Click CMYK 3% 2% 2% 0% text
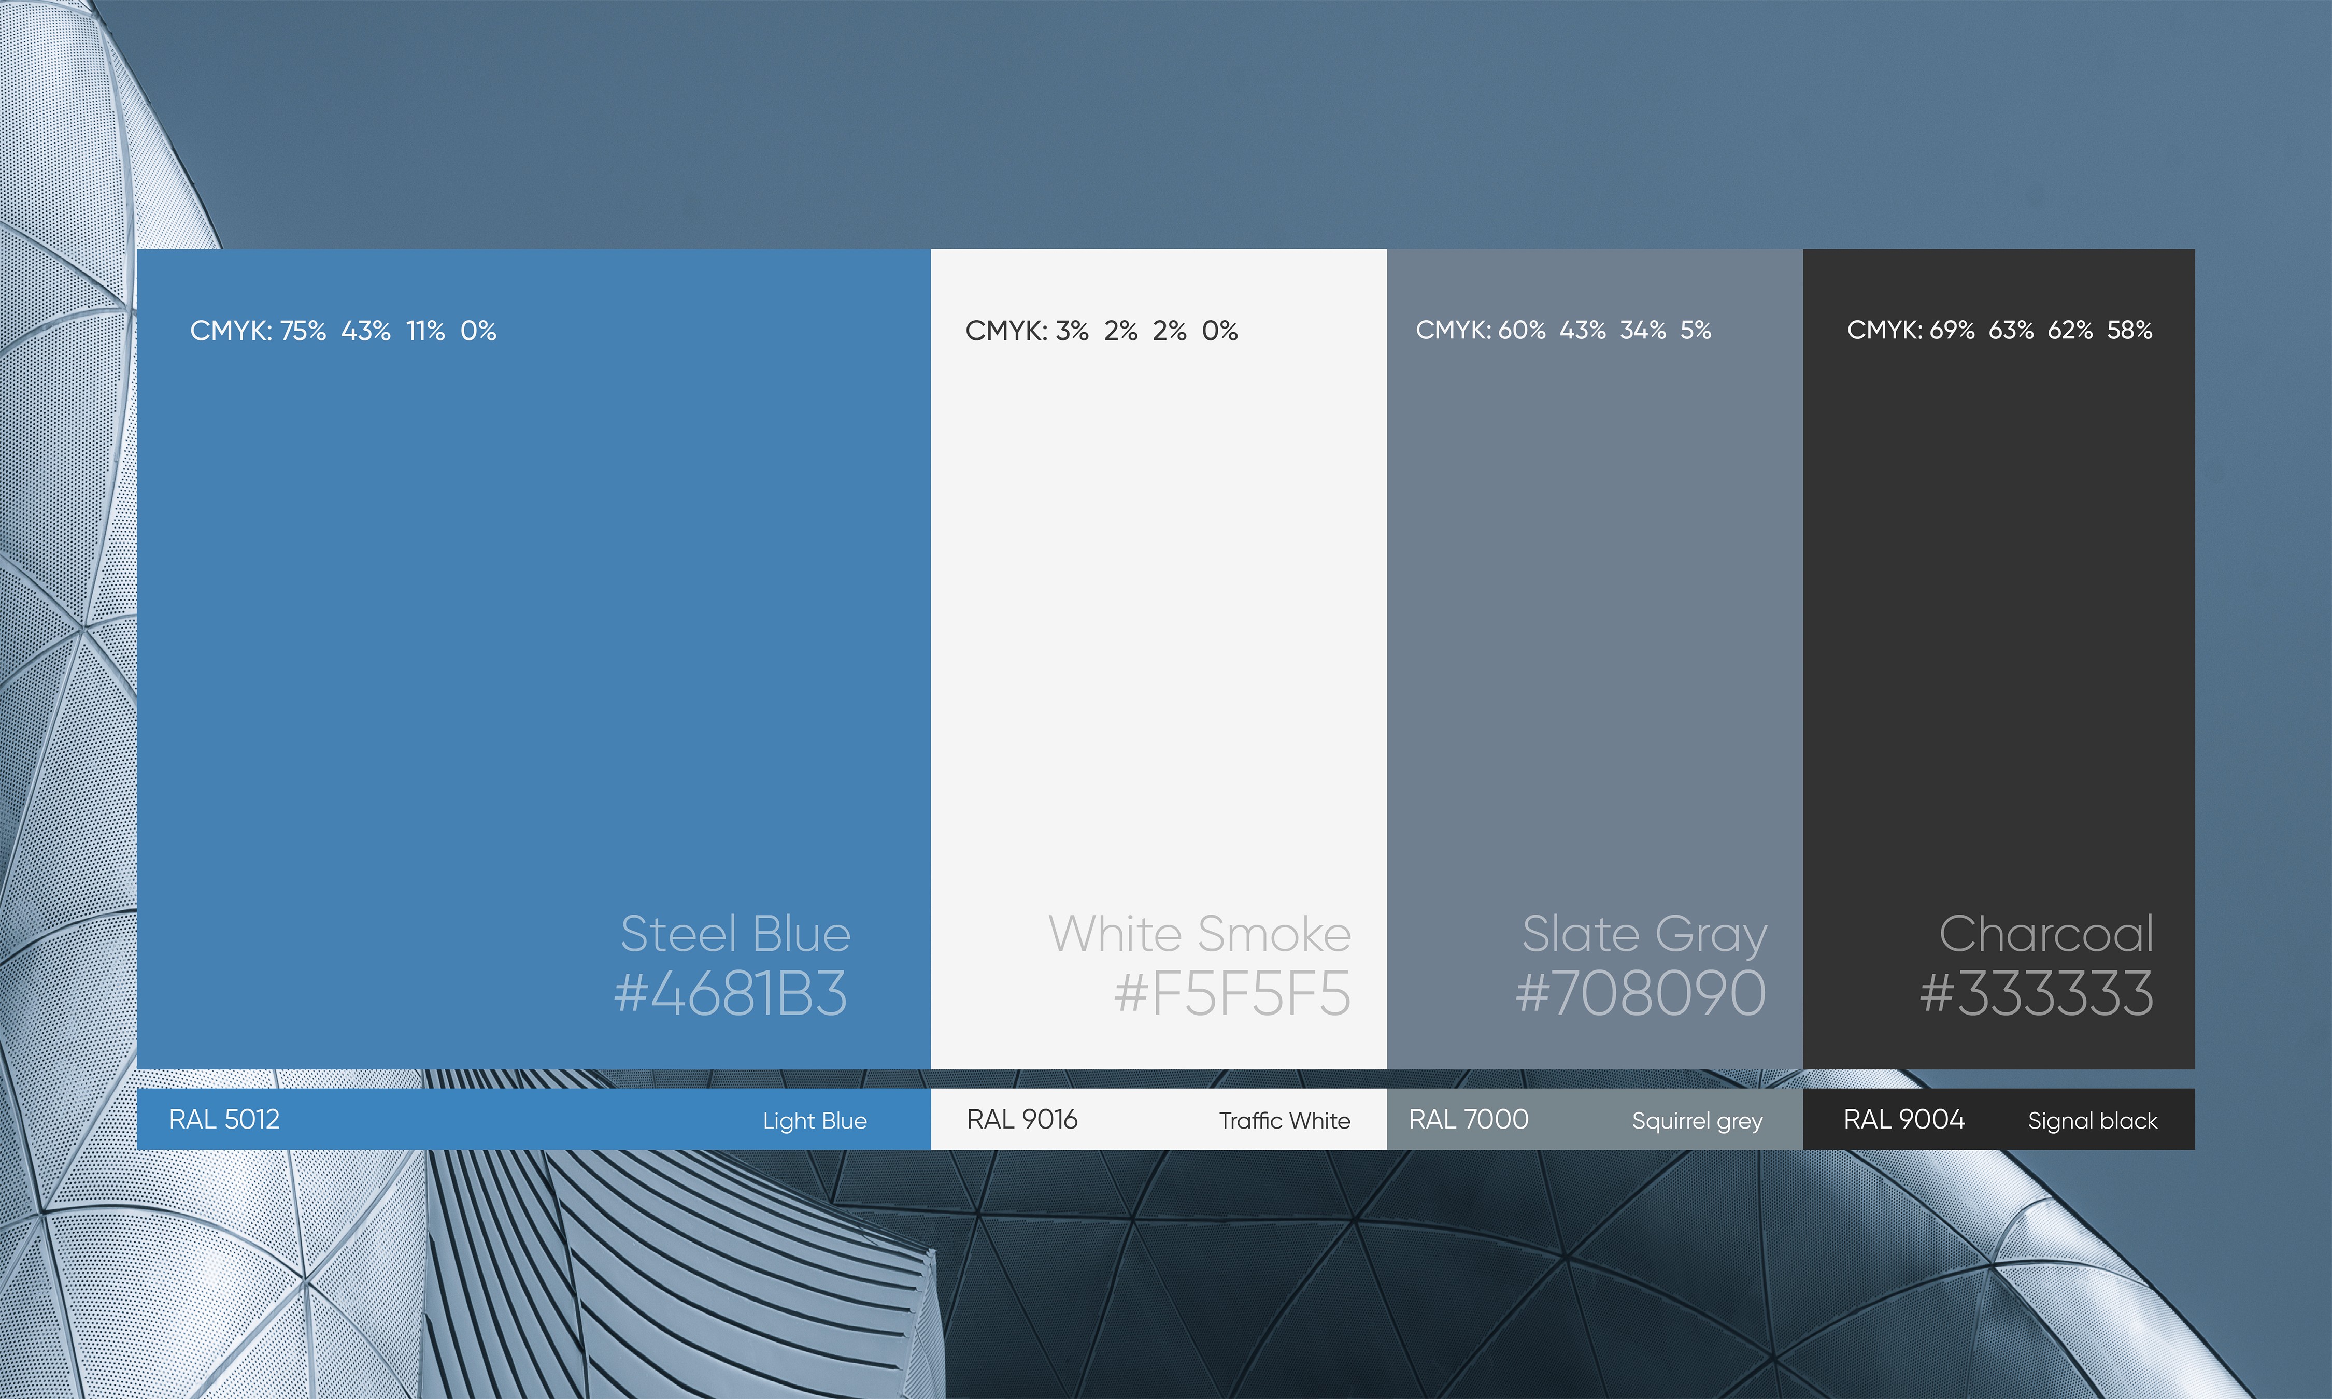Image resolution: width=2332 pixels, height=1399 pixels. (1101, 331)
